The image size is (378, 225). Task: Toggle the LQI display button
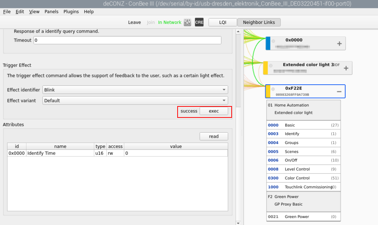click(222, 22)
